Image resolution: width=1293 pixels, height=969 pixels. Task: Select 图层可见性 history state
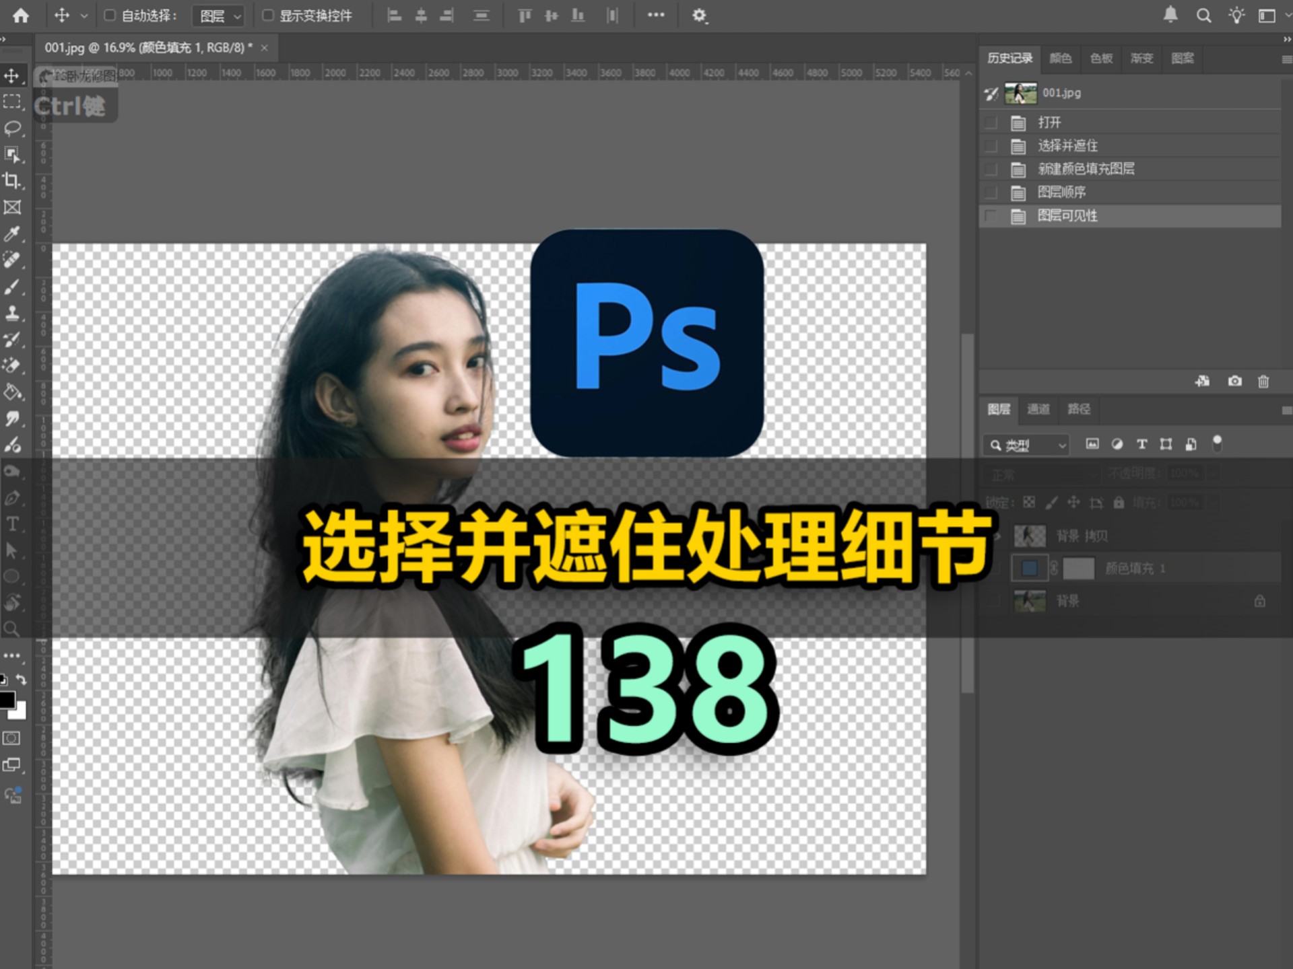(x=1130, y=216)
